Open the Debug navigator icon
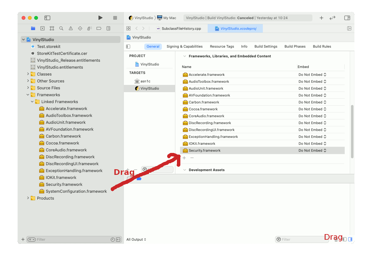The image size is (372, 267). coord(89,29)
